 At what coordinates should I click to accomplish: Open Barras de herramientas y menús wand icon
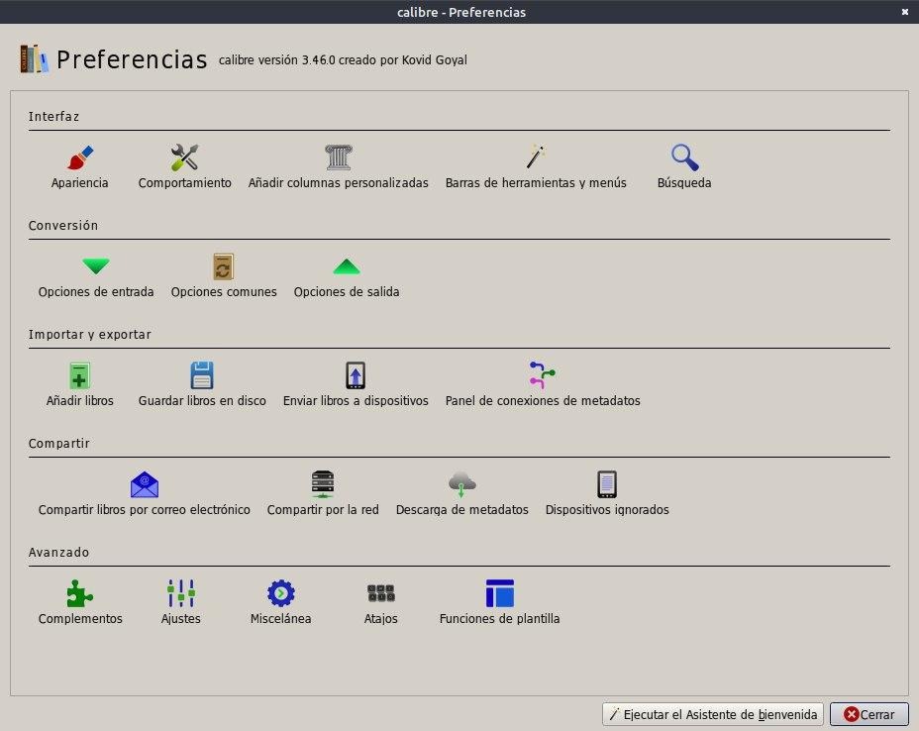536,157
